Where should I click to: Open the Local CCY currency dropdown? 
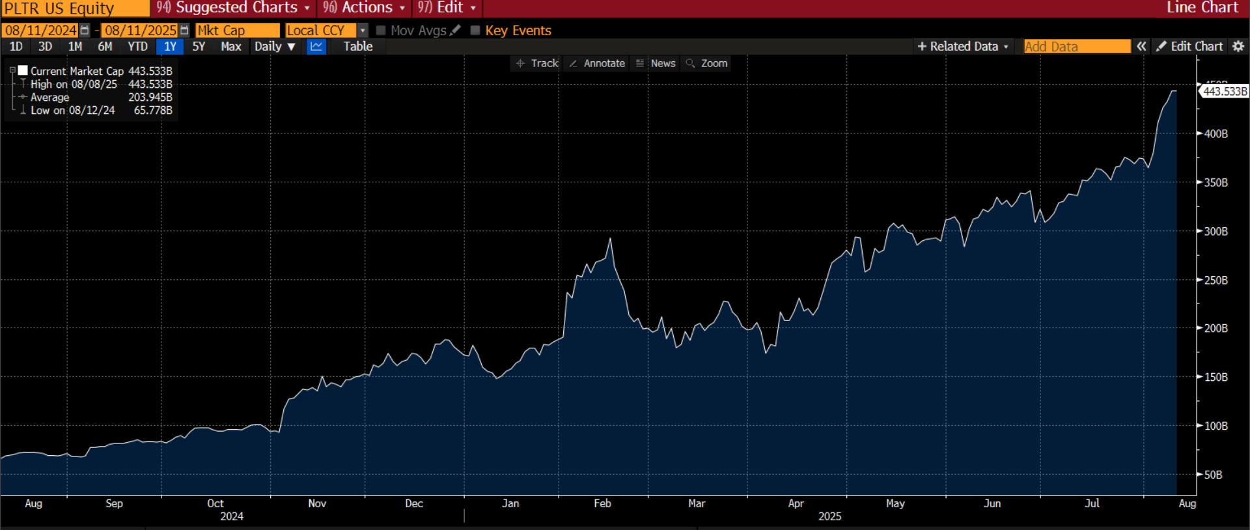coord(363,31)
